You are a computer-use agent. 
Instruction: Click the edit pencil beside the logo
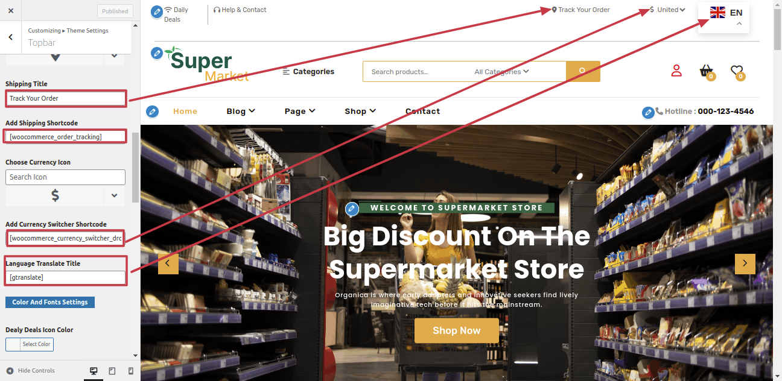tap(157, 53)
